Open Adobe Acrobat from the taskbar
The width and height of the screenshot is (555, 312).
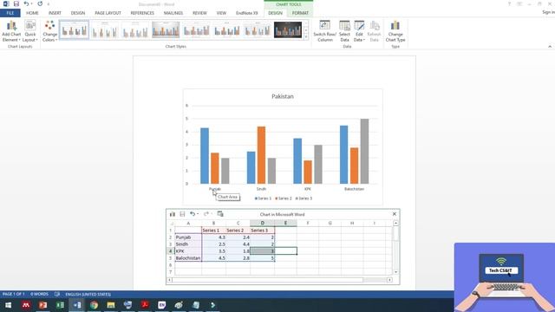pos(145,305)
